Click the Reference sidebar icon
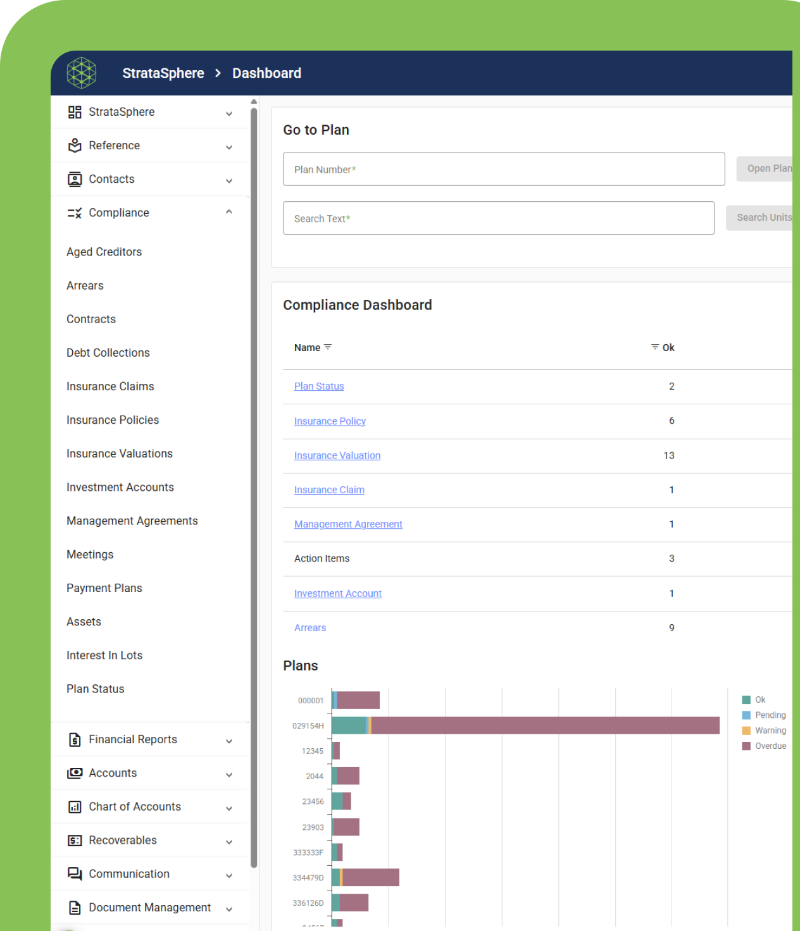This screenshot has width=800, height=931. click(x=75, y=145)
